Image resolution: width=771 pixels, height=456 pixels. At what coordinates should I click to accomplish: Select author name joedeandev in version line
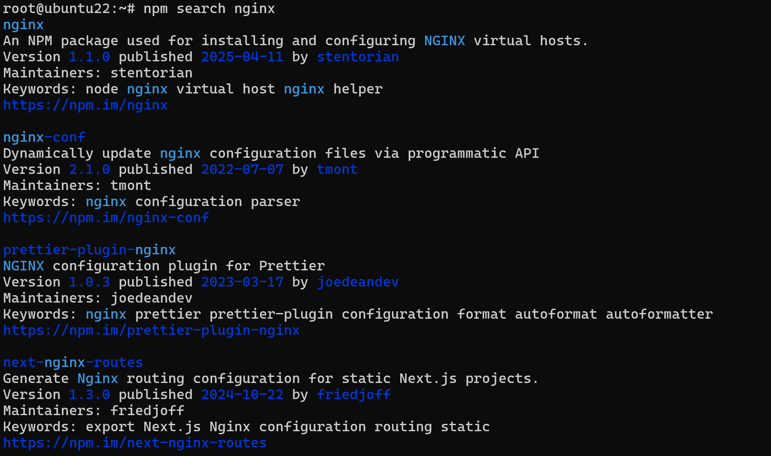358,282
